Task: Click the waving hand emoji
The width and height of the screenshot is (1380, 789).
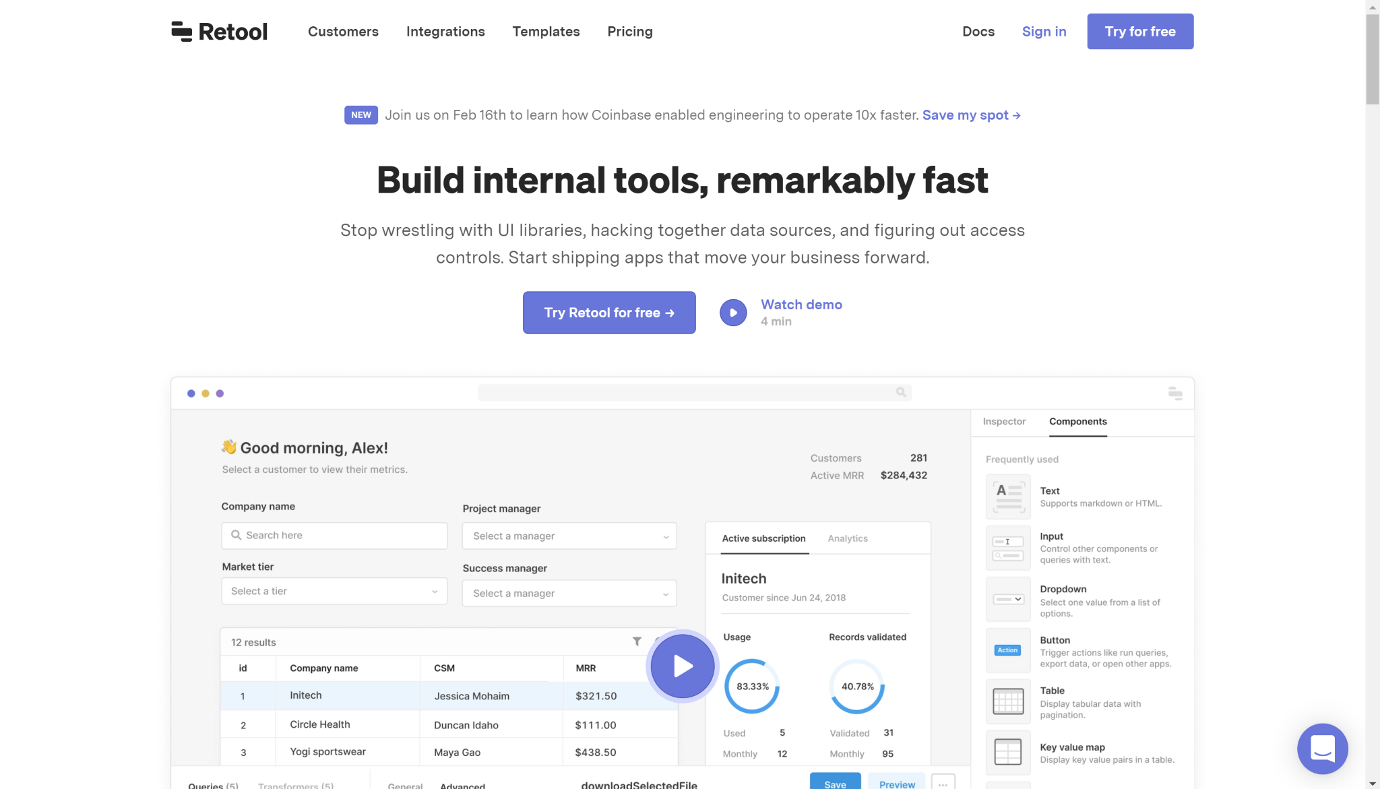Action: click(229, 447)
